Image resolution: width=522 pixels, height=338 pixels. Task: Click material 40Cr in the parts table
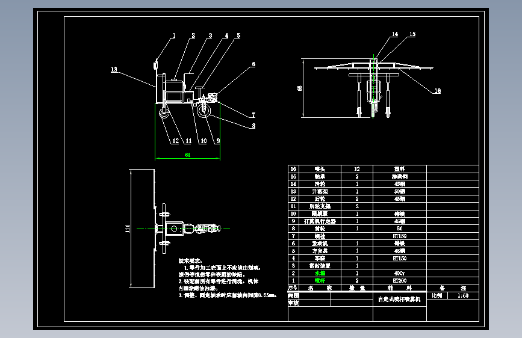400,273
